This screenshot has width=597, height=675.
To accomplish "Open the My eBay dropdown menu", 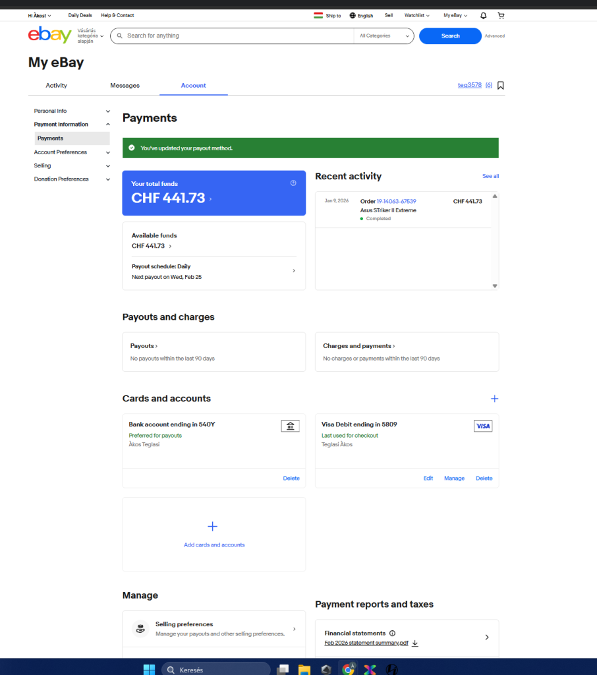I will click(x=455, y=15).
